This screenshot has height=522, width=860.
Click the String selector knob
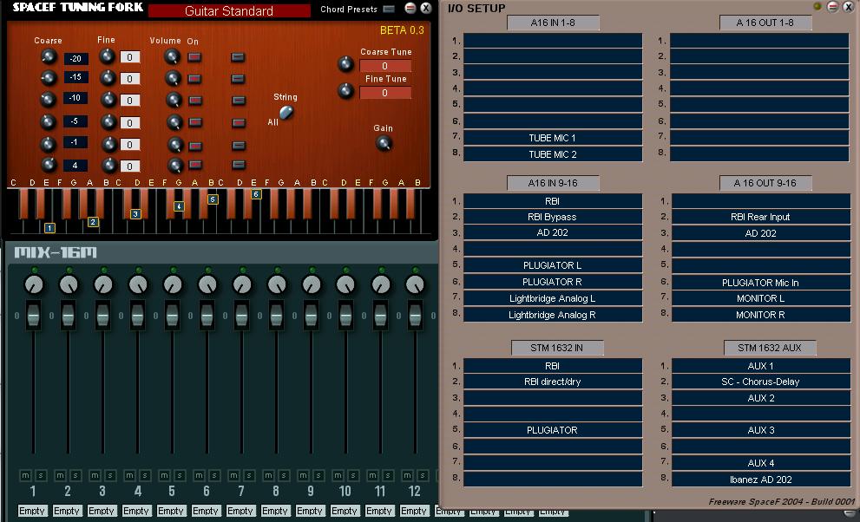286,112
